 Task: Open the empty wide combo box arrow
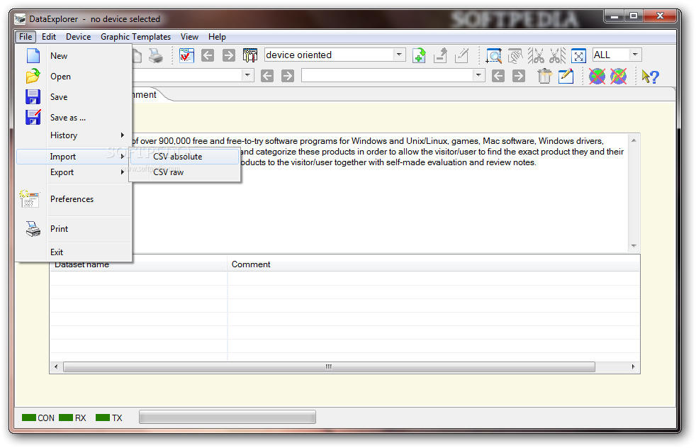pyautogui.click(x=478, y=75)
